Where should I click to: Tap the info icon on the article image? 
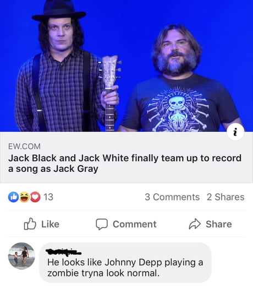click(x=235, y=132)
